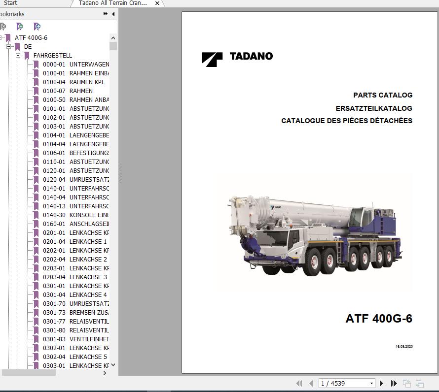
Task: Open the page number dropdown
Action: (371, 383)
